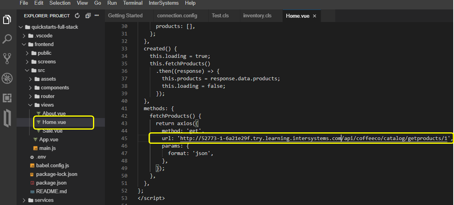Open the File menu
Viewport: 454px width, 205px height.
tap(24, 3)
